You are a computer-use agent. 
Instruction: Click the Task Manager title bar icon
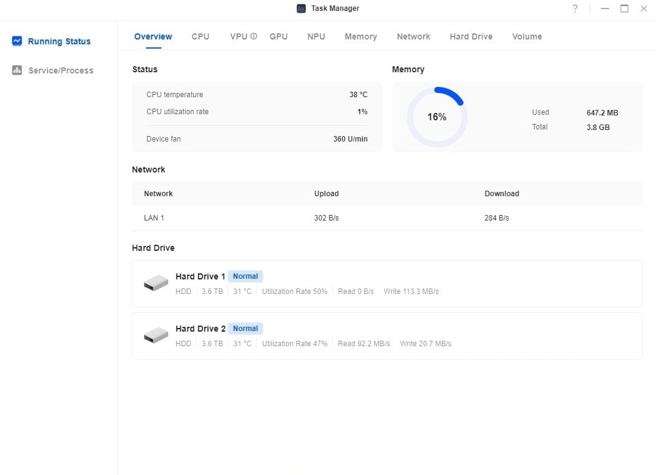(301, 9)
